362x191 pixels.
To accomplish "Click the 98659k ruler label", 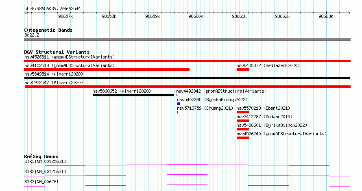I will 153,16.
